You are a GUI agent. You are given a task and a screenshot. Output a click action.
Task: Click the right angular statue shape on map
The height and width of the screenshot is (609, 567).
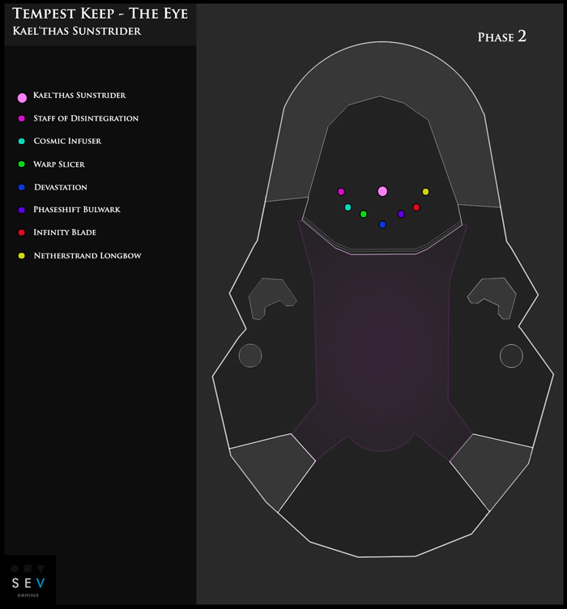point(492,298)
